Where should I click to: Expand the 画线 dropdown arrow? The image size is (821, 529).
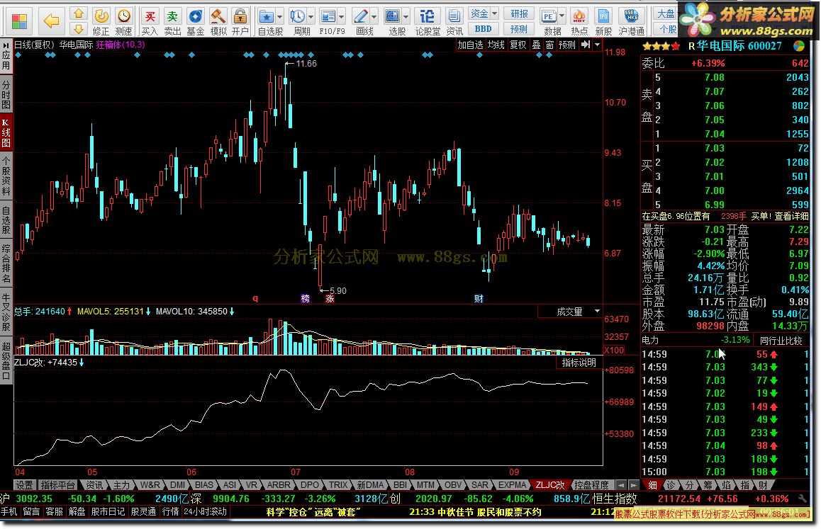(374, 17)
